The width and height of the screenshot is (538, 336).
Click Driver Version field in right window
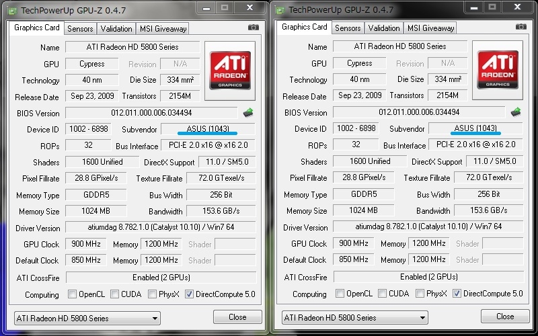tap(428, 226)
